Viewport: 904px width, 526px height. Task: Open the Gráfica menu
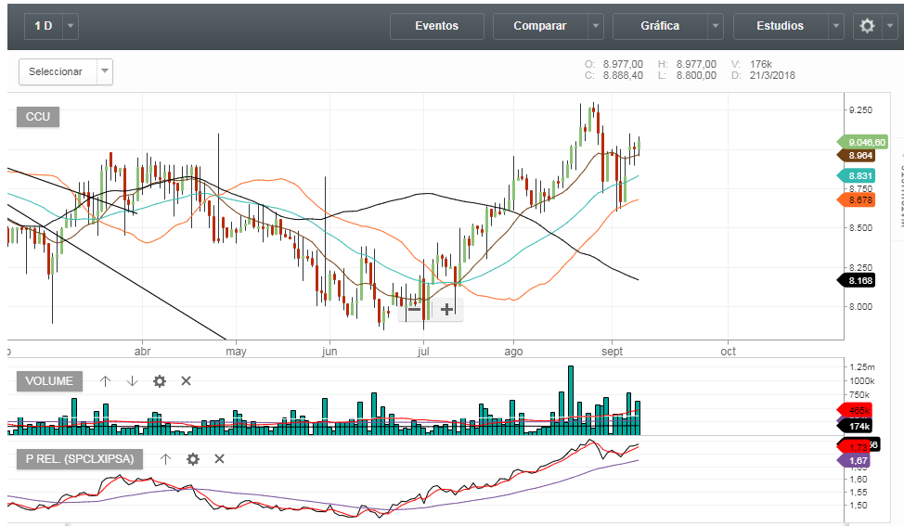click(660, 26)
